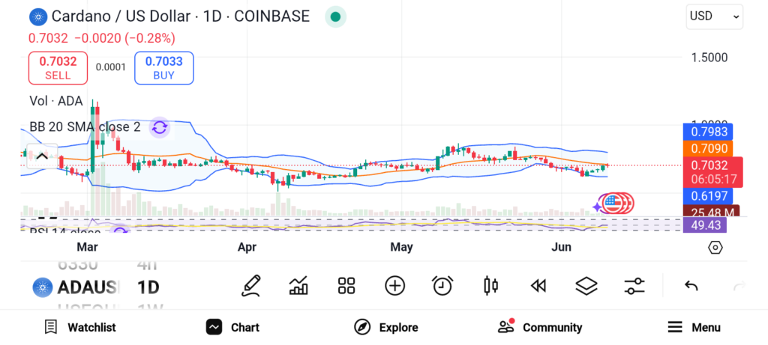Undo the last chart action
Viewport: 768px width, 345px height.
(x=691, y=285)
